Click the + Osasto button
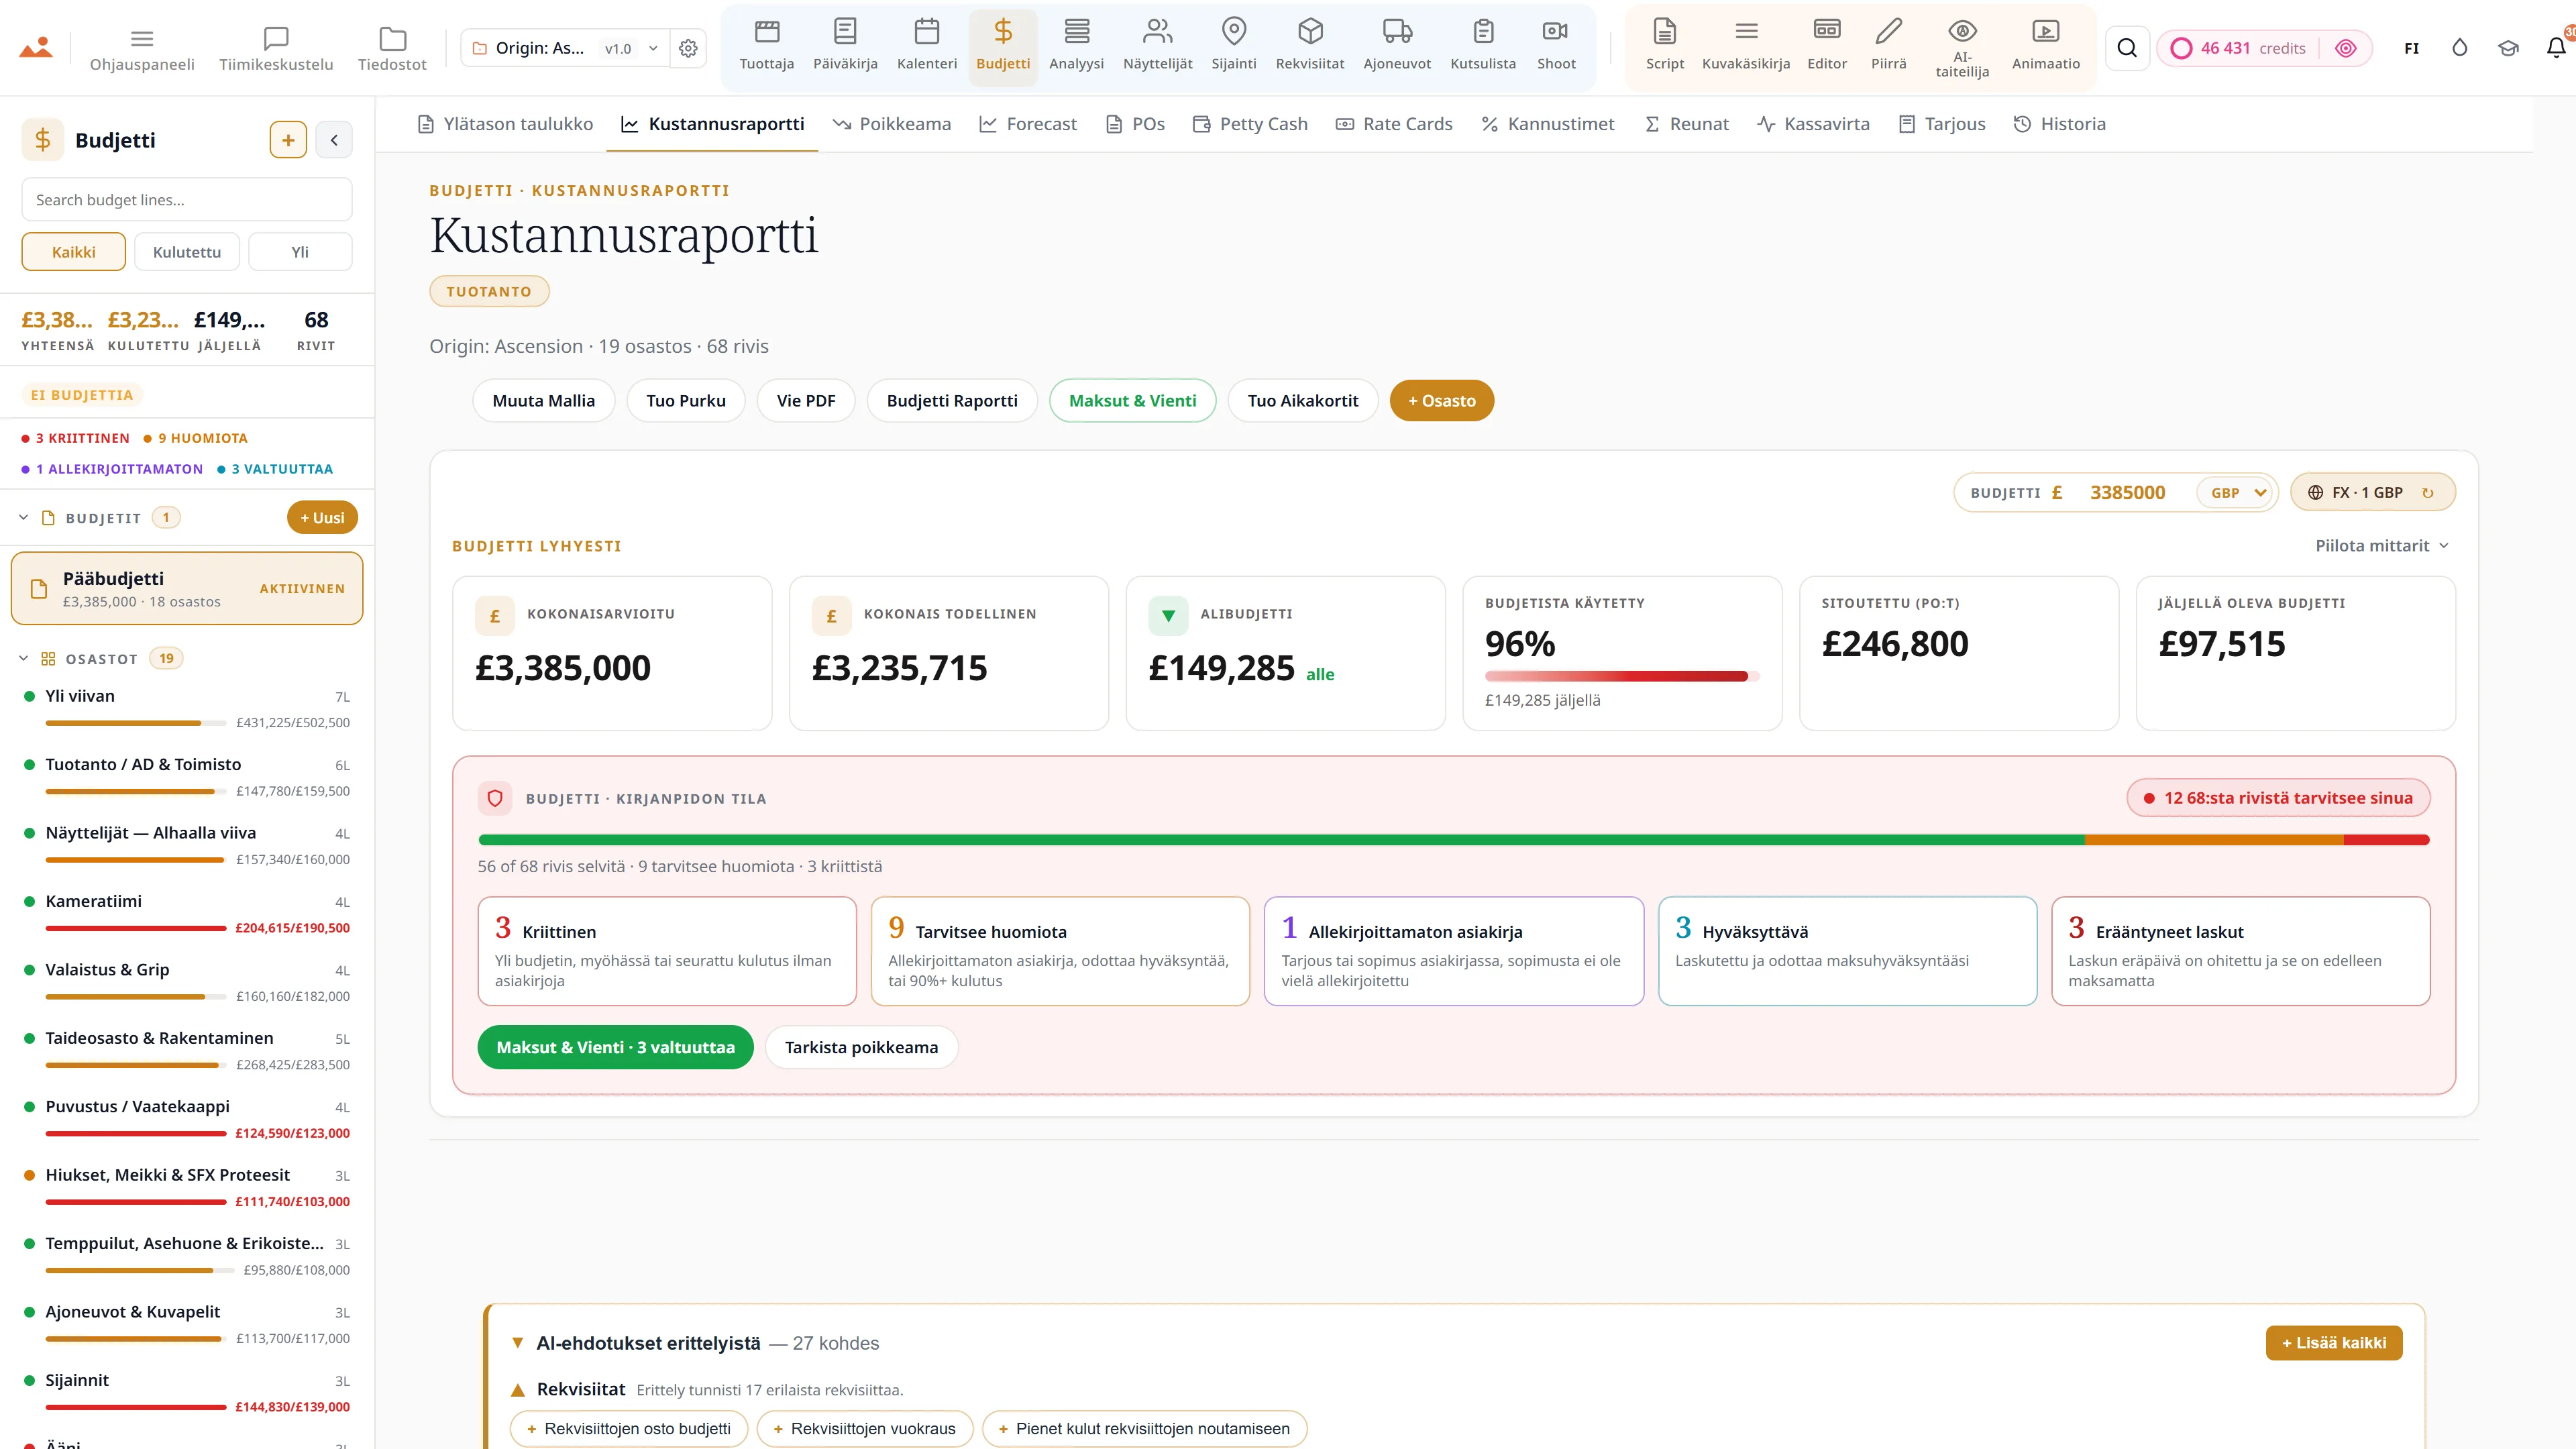2576x1449 pixels. (x=1441, y=401)
